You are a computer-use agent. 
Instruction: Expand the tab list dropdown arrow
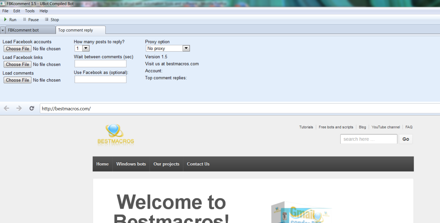tap(3, 30)
